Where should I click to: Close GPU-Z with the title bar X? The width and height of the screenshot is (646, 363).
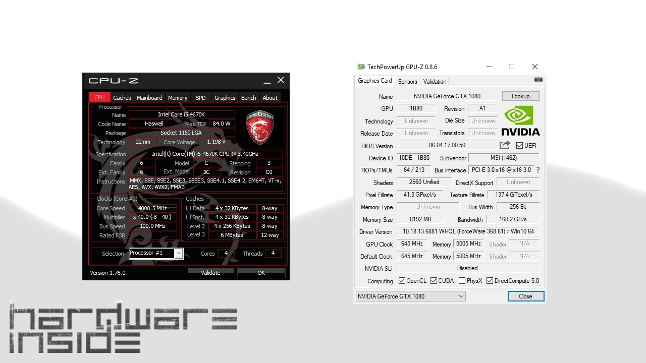click(535, 67)
